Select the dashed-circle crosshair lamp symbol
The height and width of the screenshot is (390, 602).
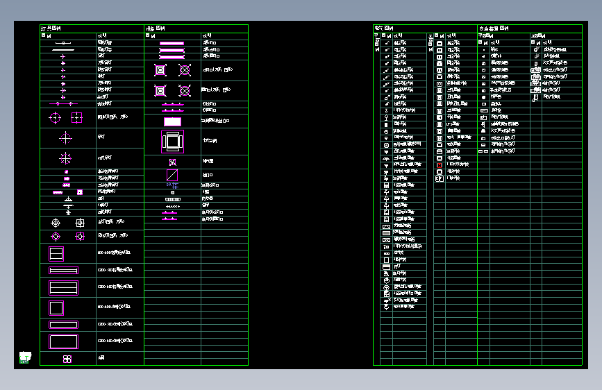pyautogui.click(x=66, y=138)
